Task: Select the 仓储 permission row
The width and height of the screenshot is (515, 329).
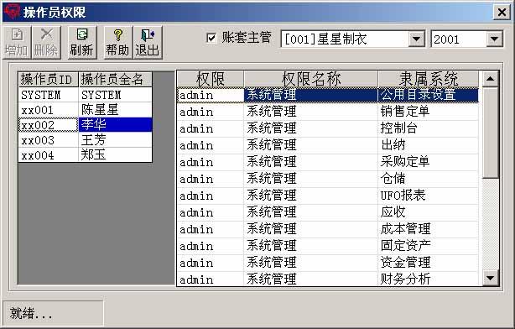Action: pyautogui.click(x=328, y=179)
